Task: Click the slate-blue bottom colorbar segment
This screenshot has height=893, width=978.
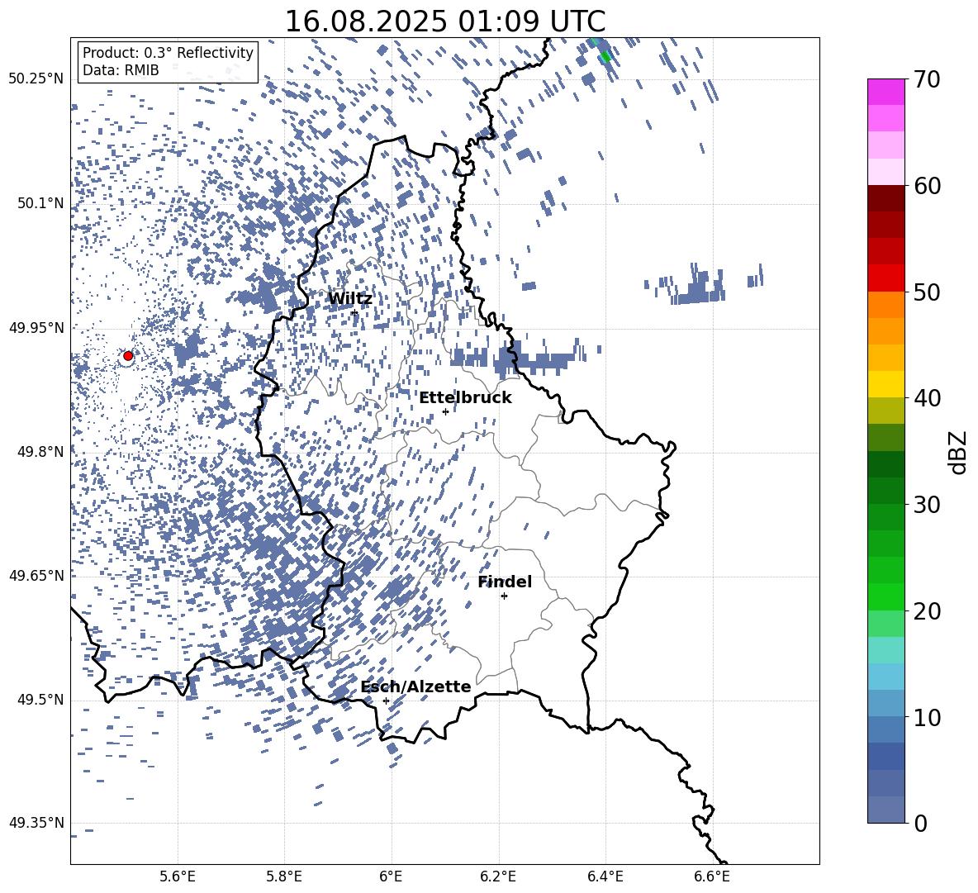Action: click(885, 810)
